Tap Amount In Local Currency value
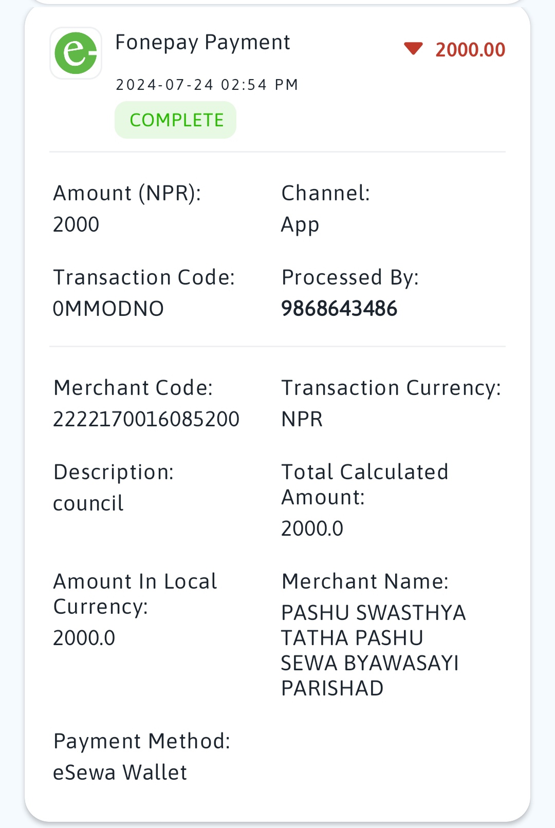Image resolution: width=555 pixels, height=828 pixels. [x=84, y=638]
